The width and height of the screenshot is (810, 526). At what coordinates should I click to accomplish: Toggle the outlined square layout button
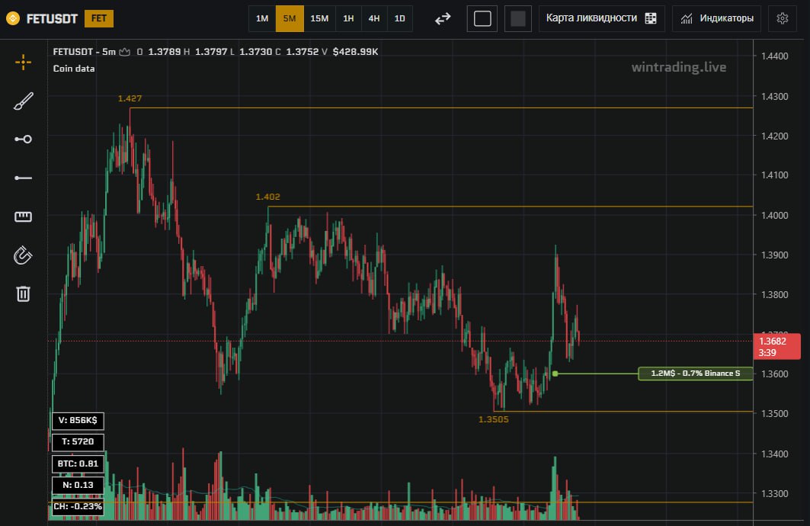click(482, 18)
